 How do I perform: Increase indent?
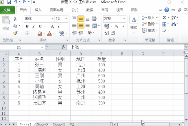pyautogui.click(x=81, y=33)
